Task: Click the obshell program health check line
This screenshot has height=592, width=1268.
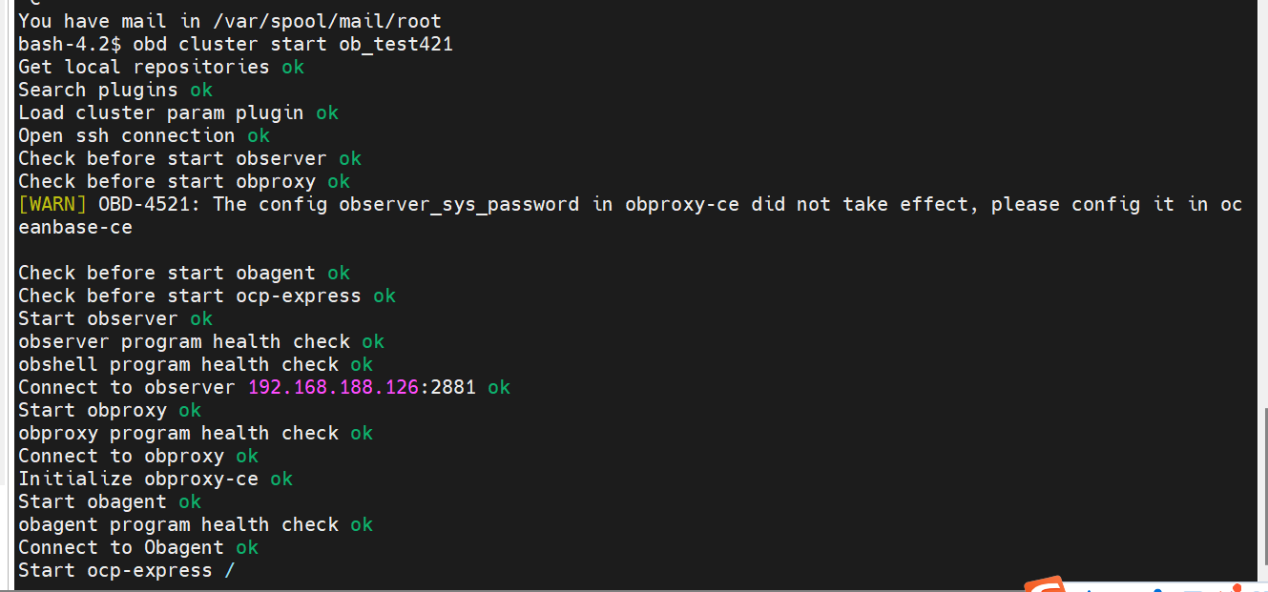Action: [196, 364]
